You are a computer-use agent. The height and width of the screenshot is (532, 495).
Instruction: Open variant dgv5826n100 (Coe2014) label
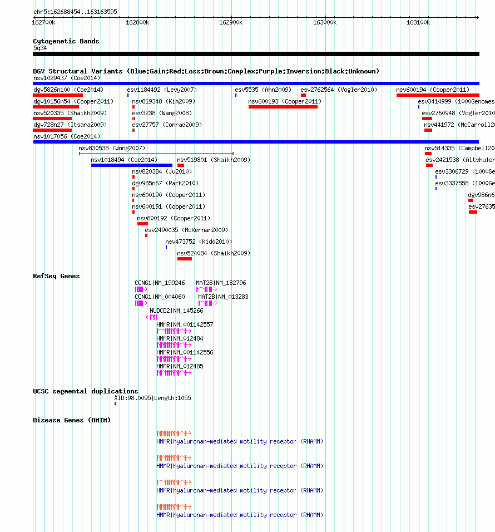pos(68,90)
